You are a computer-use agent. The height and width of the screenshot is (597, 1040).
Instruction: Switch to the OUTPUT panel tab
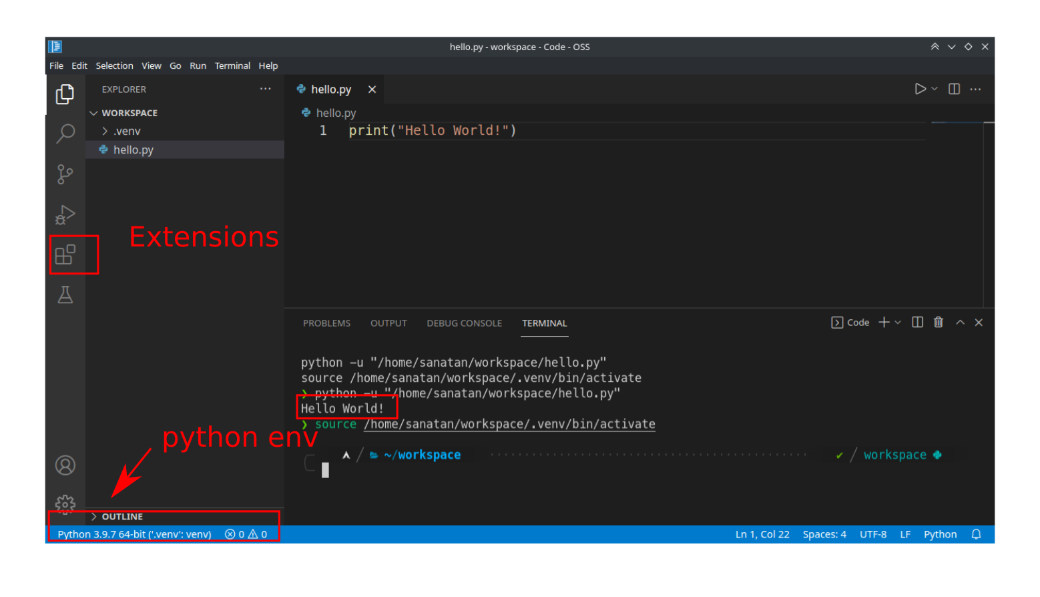pos(388,323)
